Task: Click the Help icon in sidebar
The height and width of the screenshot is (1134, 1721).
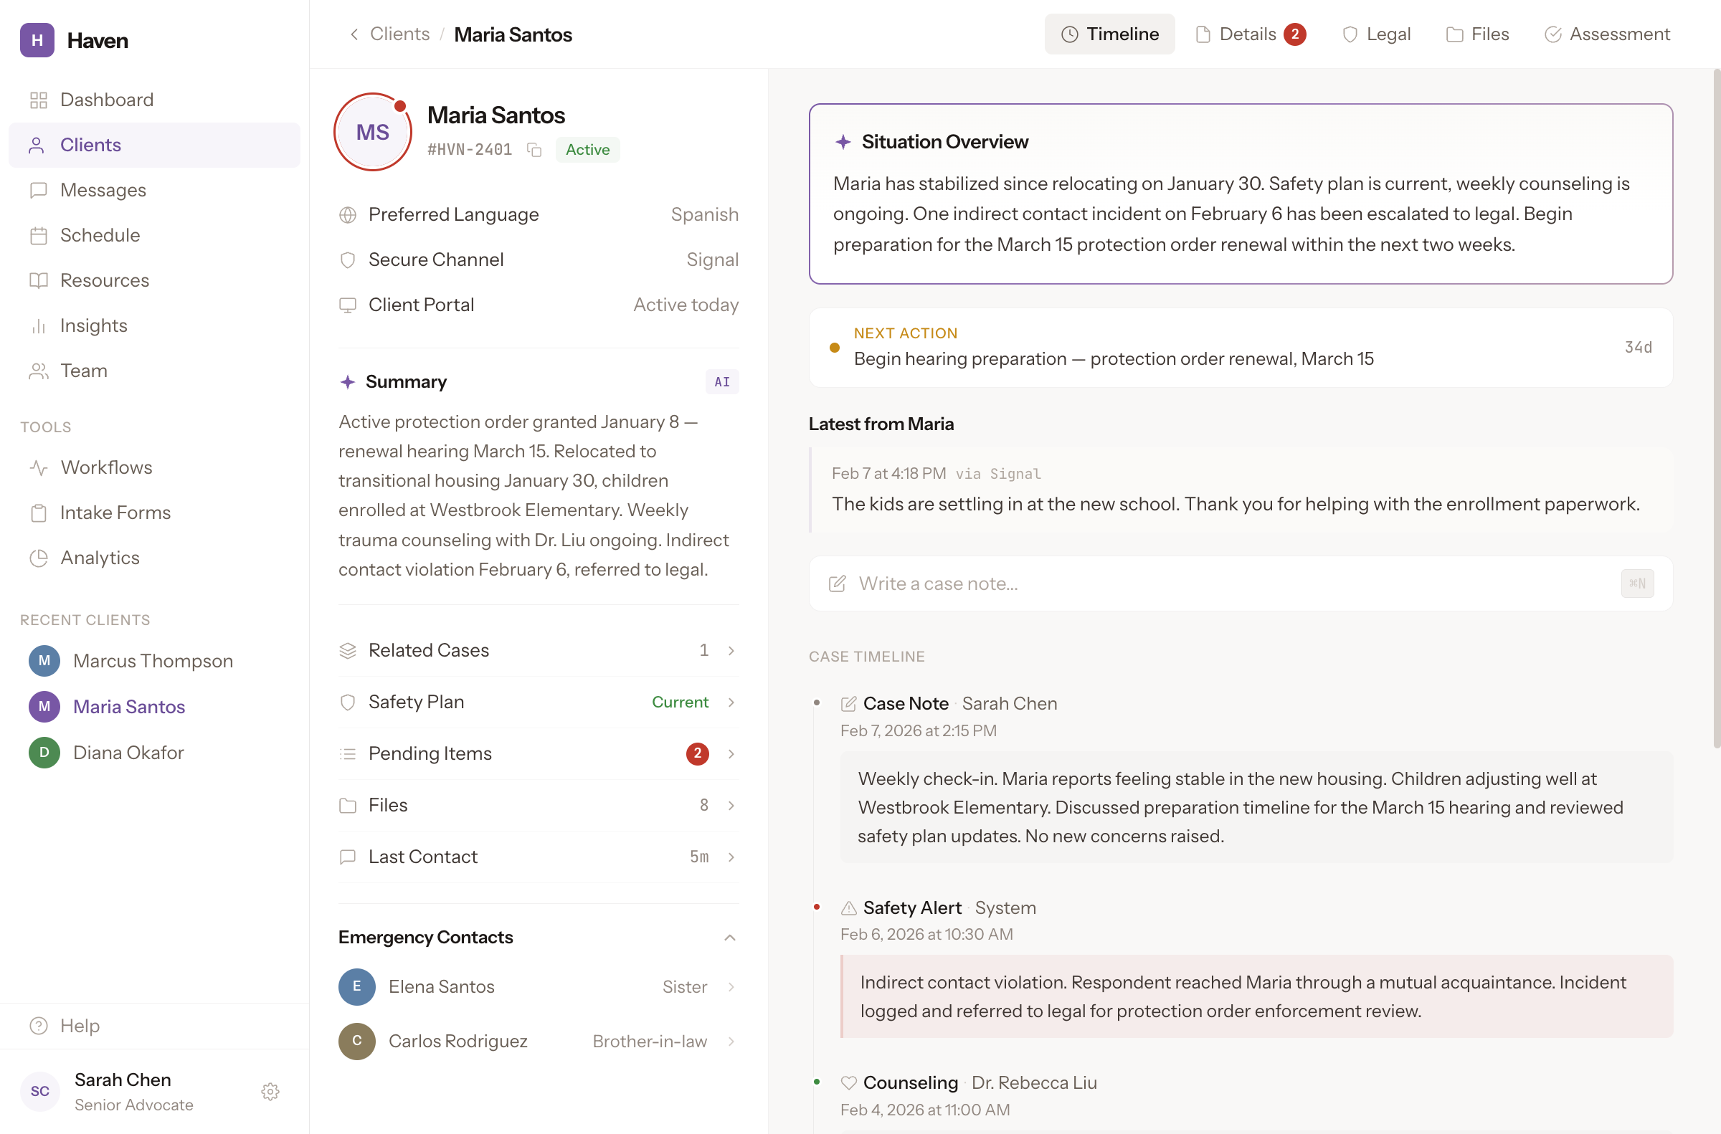Action: (x=38, y=1025)
